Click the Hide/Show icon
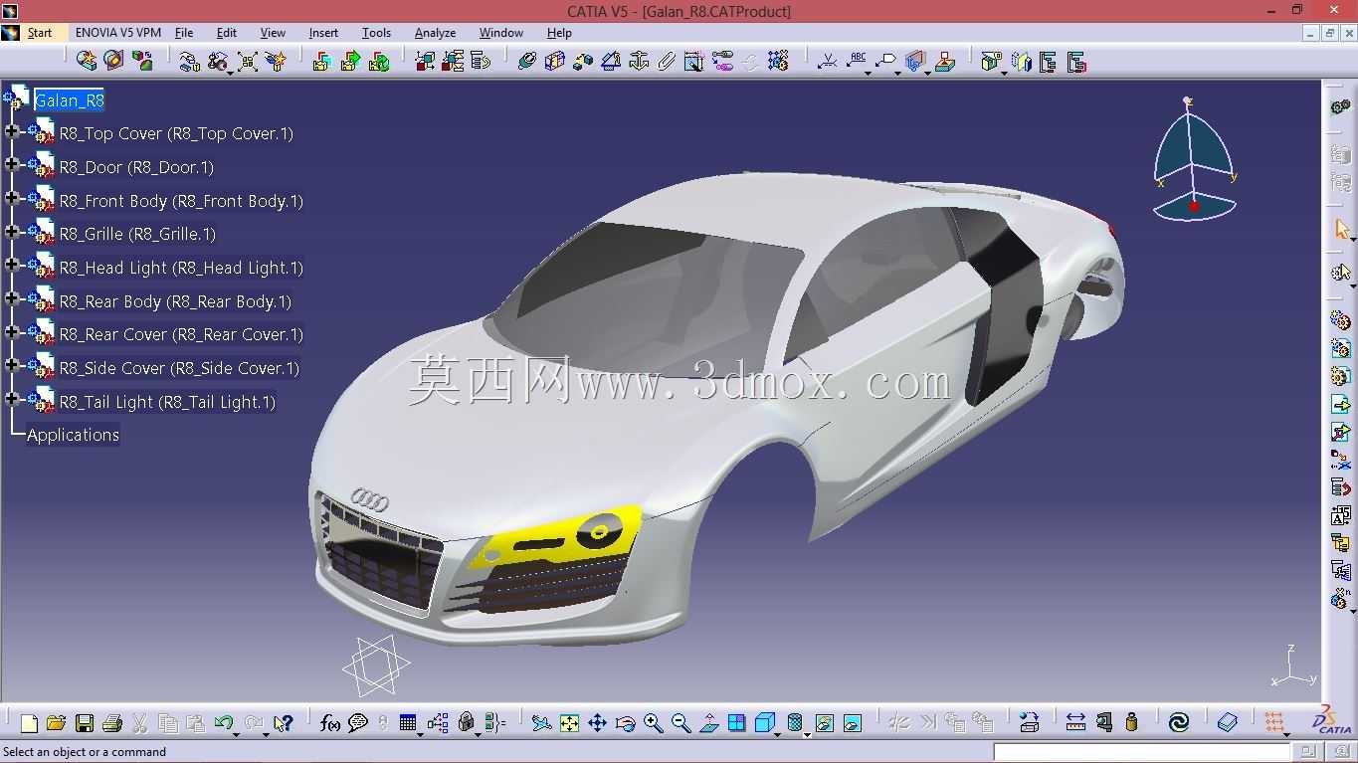This screenshot has height=763, width=1358. click(x=824, y=723)
